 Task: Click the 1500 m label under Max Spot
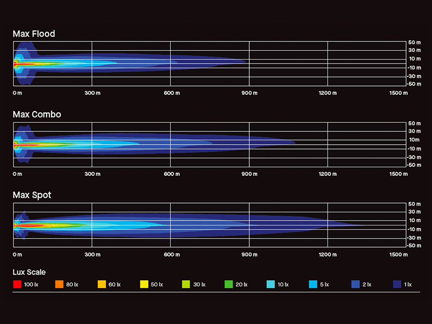[x=398, y=255]
